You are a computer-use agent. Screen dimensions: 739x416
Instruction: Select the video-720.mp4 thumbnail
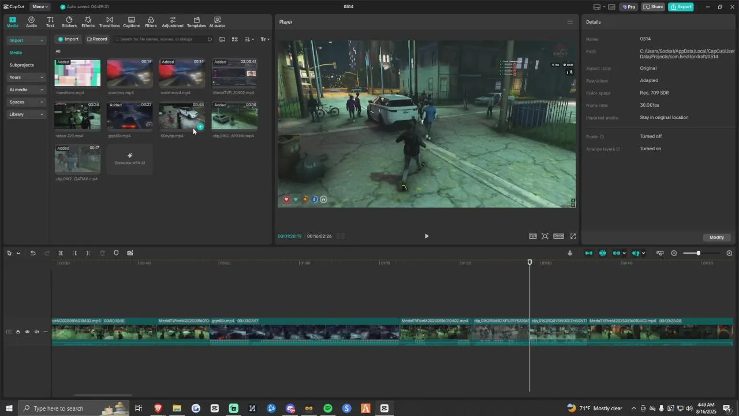(x=77, y=116)
